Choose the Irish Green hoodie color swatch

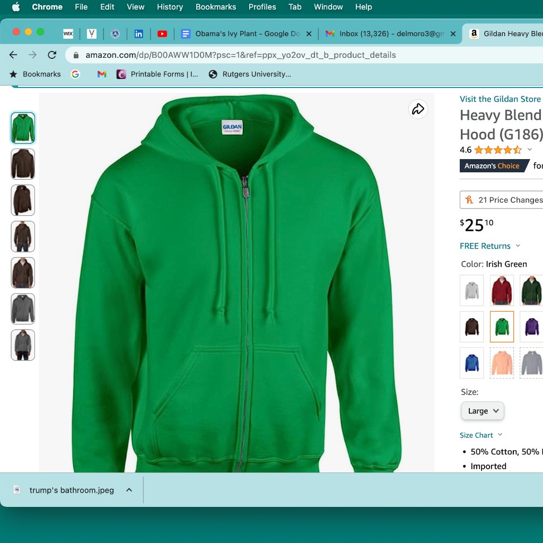(502, 327)
